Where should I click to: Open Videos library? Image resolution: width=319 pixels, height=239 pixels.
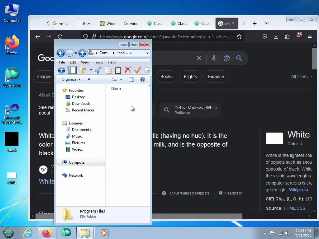[x=77, y=149]
